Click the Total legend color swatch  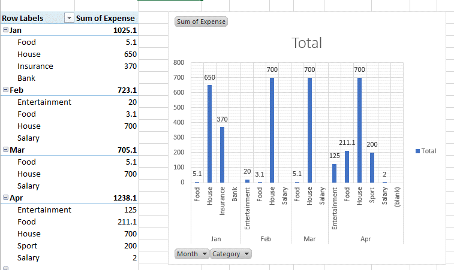pyautogui.click(x=418, y=151)
